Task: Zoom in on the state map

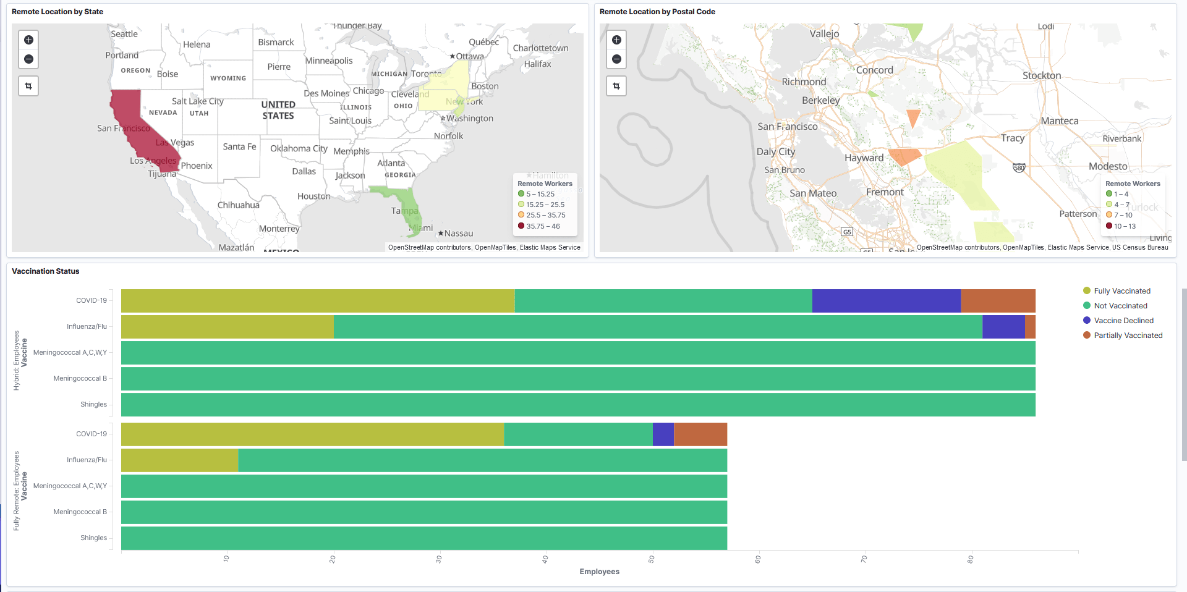Action: coord(28,40)
